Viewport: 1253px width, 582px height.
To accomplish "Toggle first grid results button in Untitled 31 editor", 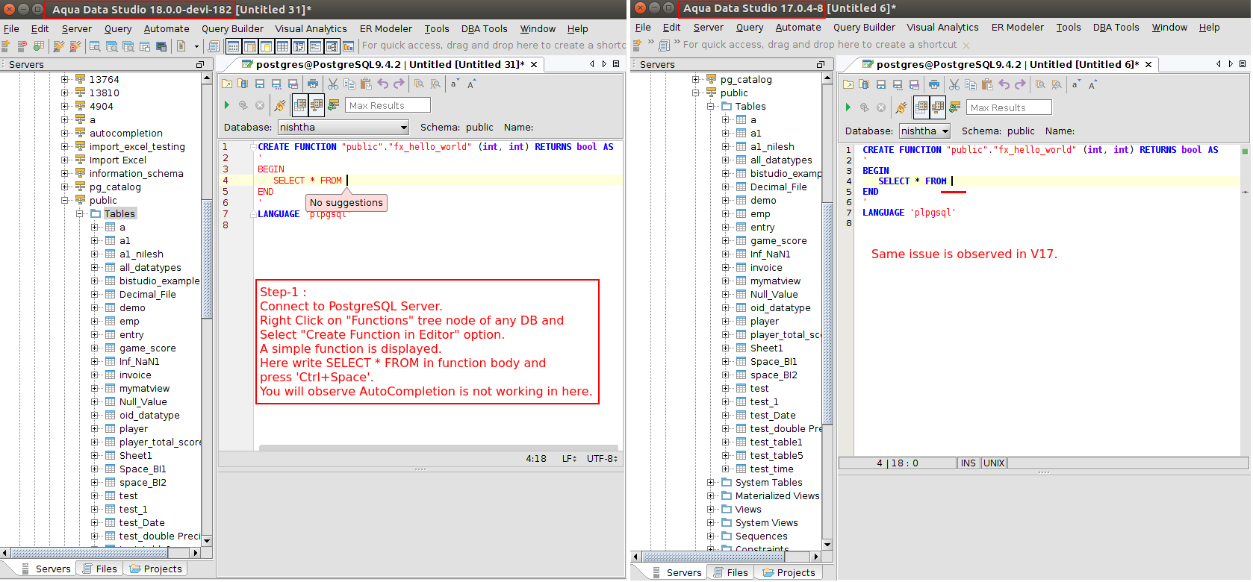I will [300, 105].
